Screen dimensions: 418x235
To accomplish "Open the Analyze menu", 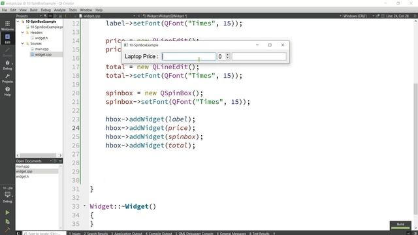I will (x=59, y=10).
